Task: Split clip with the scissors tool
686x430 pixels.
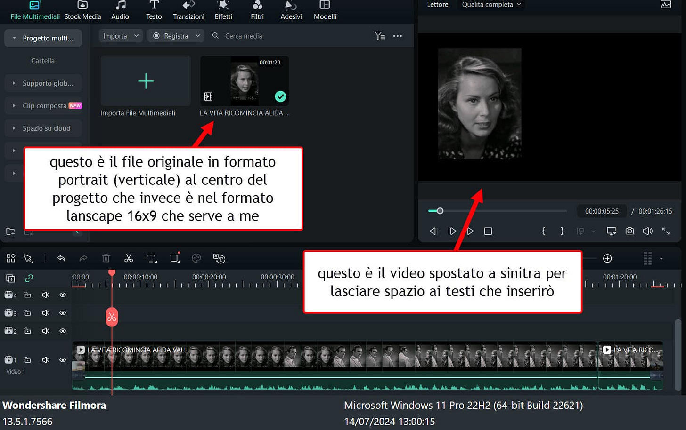Action: click(x=129, y=258)
